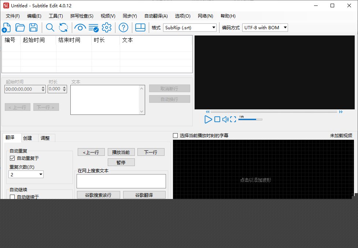358x248 pixels.
Task: Open the 工具(T) menu
Action: point(56,16)
